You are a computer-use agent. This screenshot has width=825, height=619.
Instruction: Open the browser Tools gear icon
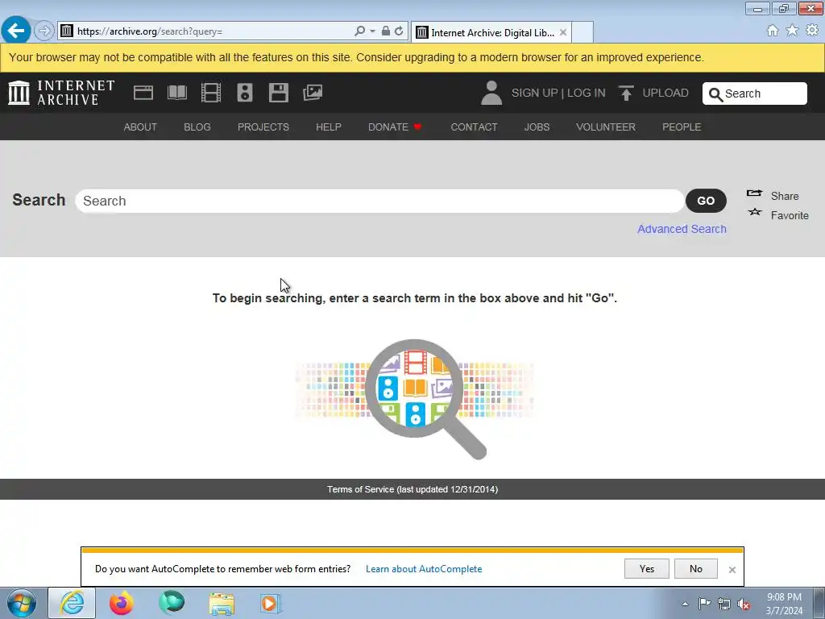click(812, 31)
